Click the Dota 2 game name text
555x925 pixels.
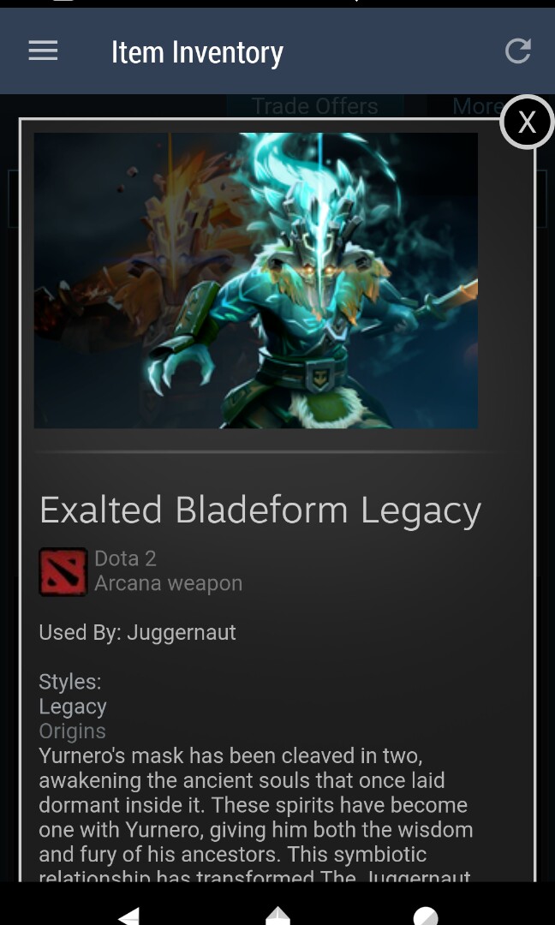point(125,558)
